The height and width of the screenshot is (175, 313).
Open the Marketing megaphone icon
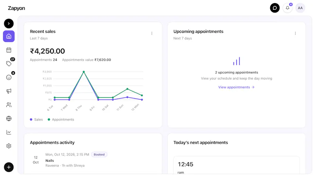9,91
